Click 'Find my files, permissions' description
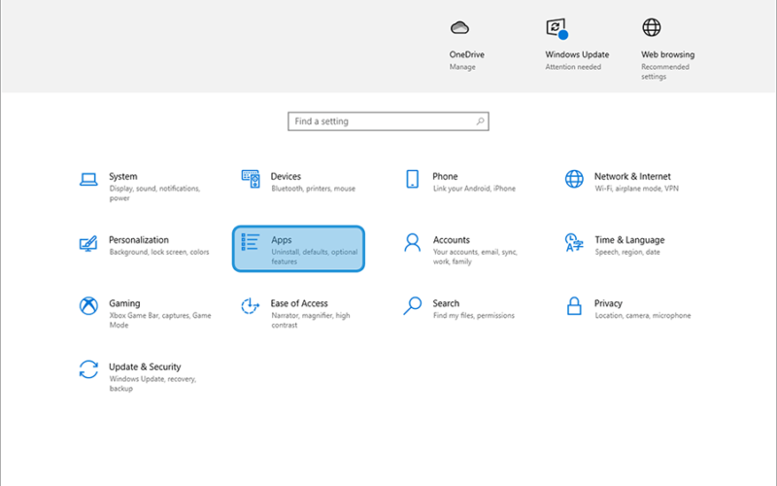 [x=474, y=315]
